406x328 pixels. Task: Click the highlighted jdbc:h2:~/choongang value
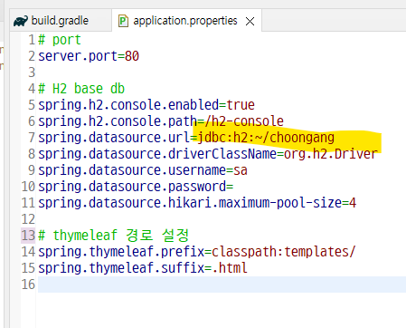(x=266, y=138)
